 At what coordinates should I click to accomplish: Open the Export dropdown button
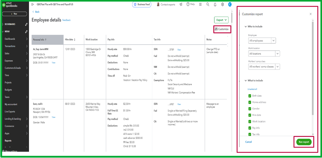pyautogui.click(x=221, y=20)
